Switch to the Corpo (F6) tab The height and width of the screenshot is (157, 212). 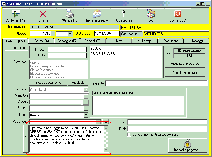point(42,41)
